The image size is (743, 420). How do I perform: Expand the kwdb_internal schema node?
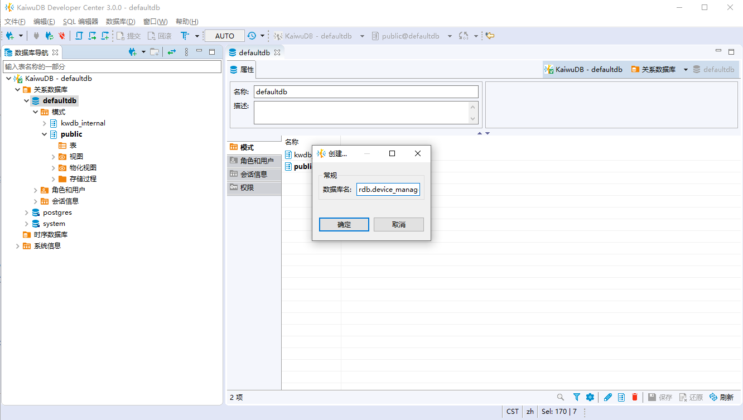[x=45, y=123]
